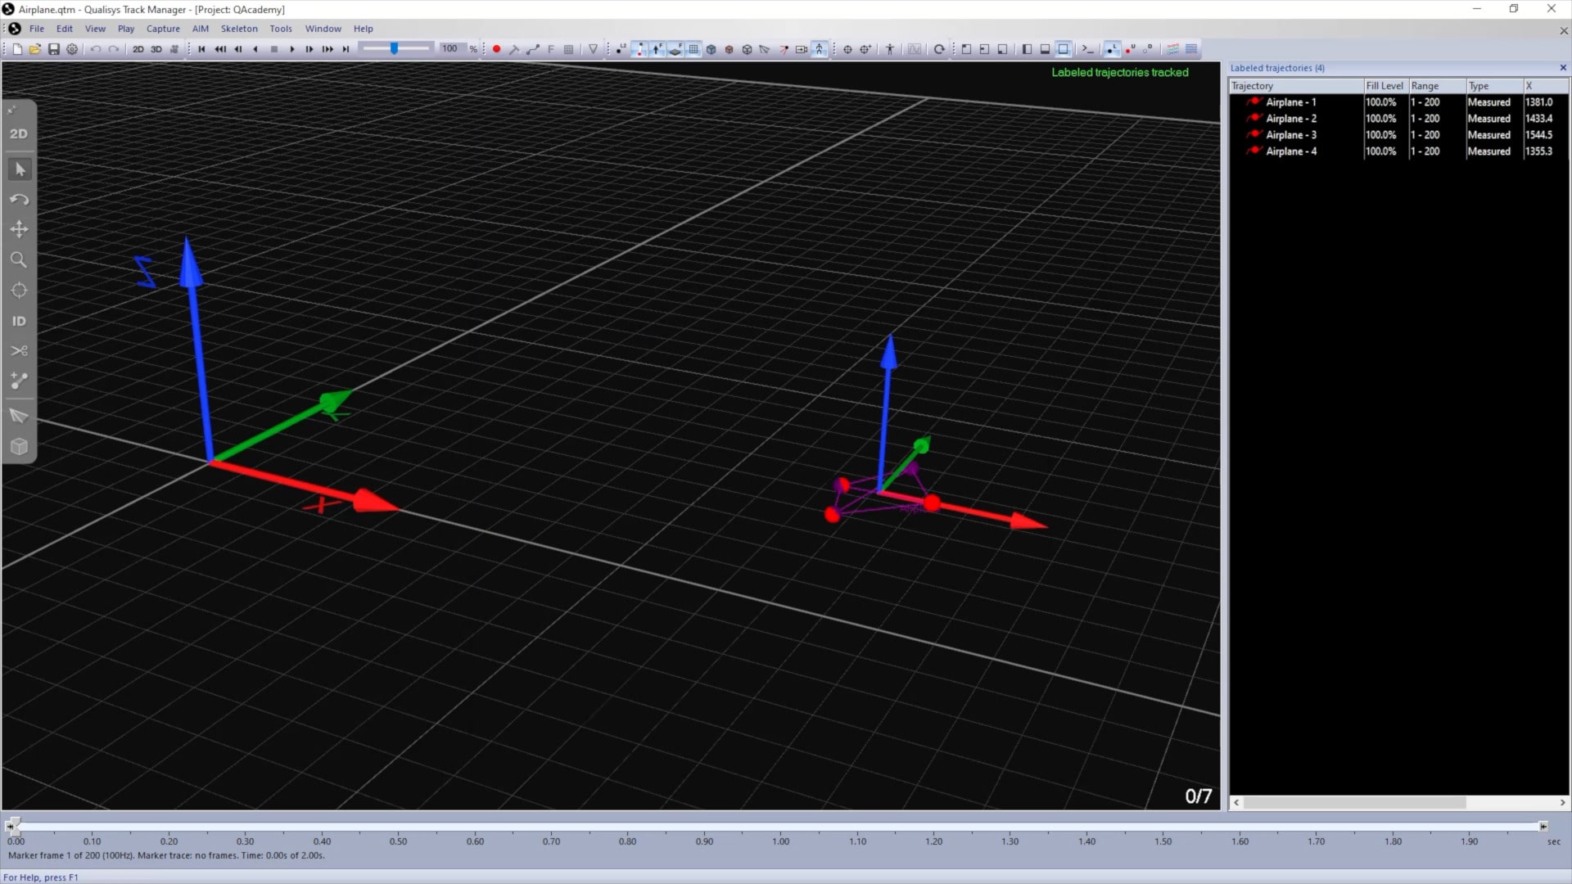Viewport: 1572px width, 884px height.
Task: Sort by the Fill Level column header
Action: 1385,86
